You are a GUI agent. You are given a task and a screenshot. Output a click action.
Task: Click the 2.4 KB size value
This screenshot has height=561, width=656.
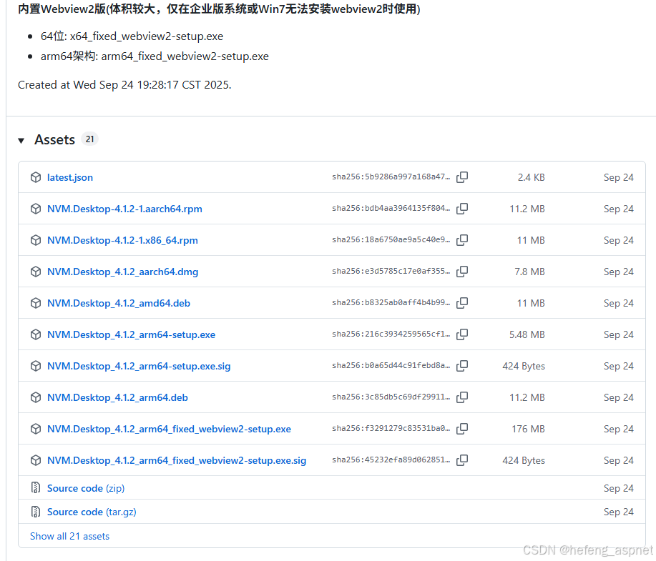tap(531, 177)
